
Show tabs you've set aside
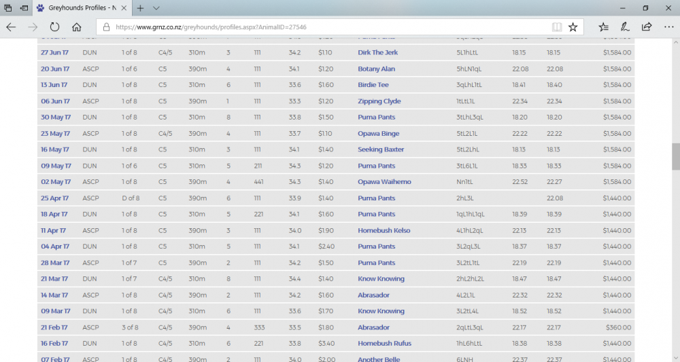(x=7, y=8)
